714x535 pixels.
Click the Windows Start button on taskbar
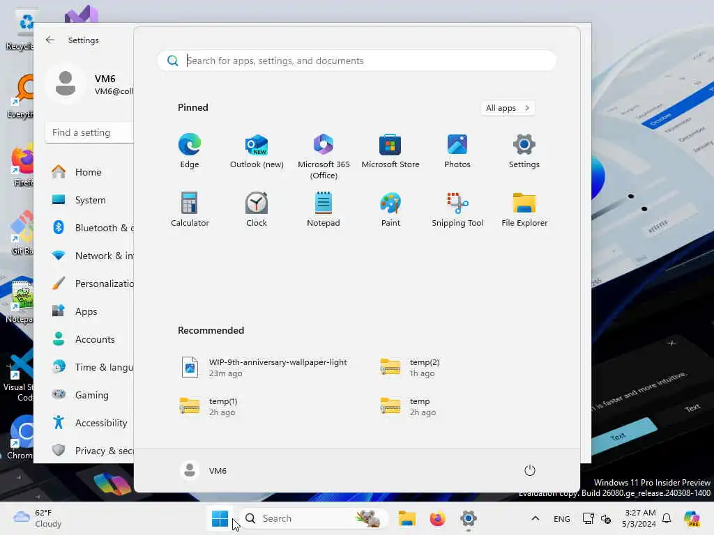(220, 518)
